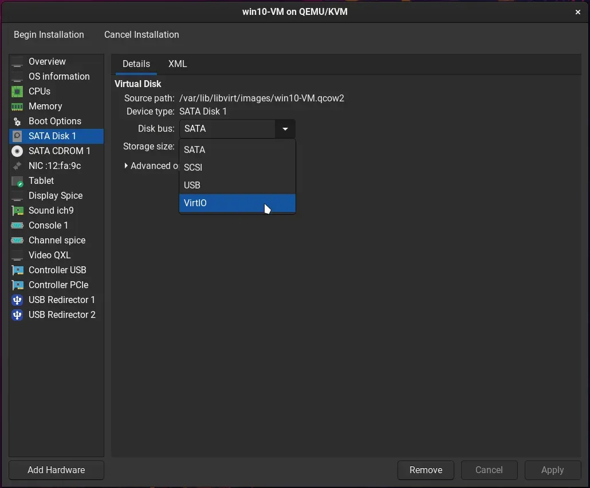Click the Channel spice port icon
Screen dimensions: 590x488
coord(17,241)
